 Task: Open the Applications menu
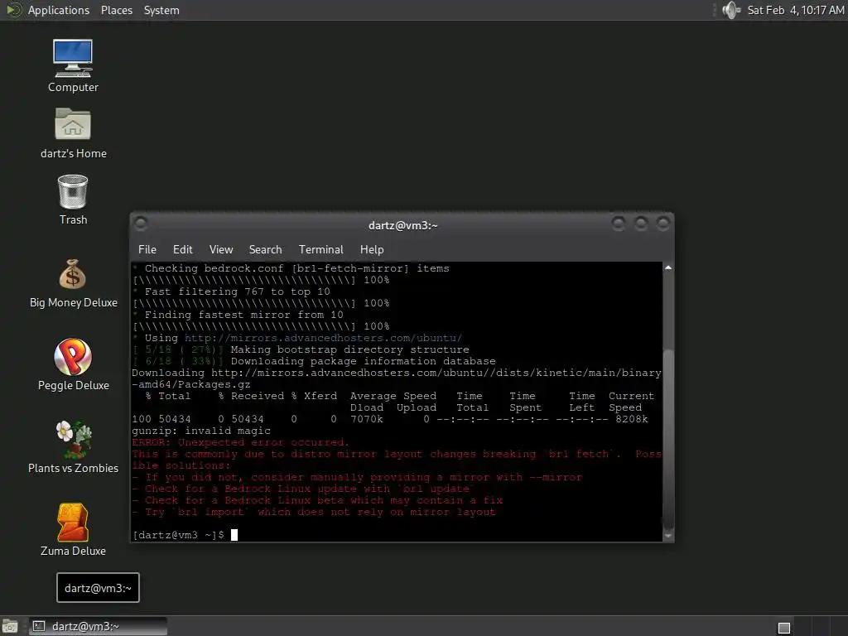59,10
